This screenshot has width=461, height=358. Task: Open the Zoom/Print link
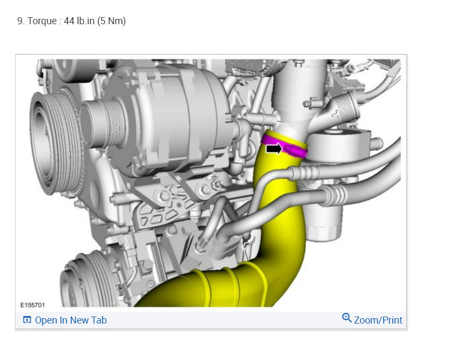[378, 320]
